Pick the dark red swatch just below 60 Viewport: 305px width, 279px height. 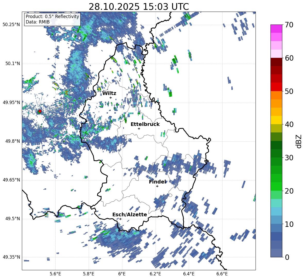click(276, 62)
